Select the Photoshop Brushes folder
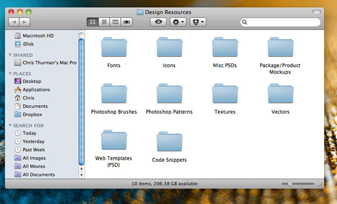 tap(113, 93)
